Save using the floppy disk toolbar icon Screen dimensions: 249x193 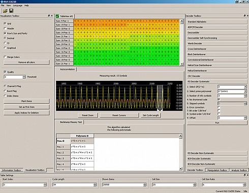(x=11, y=11)
